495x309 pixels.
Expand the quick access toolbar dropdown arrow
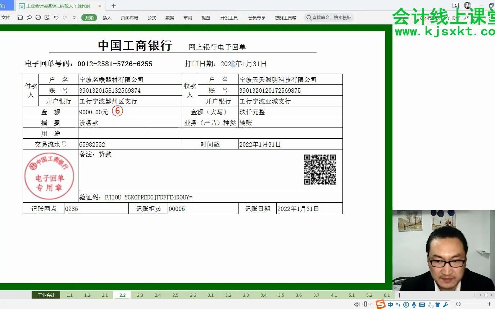[74, 18]
